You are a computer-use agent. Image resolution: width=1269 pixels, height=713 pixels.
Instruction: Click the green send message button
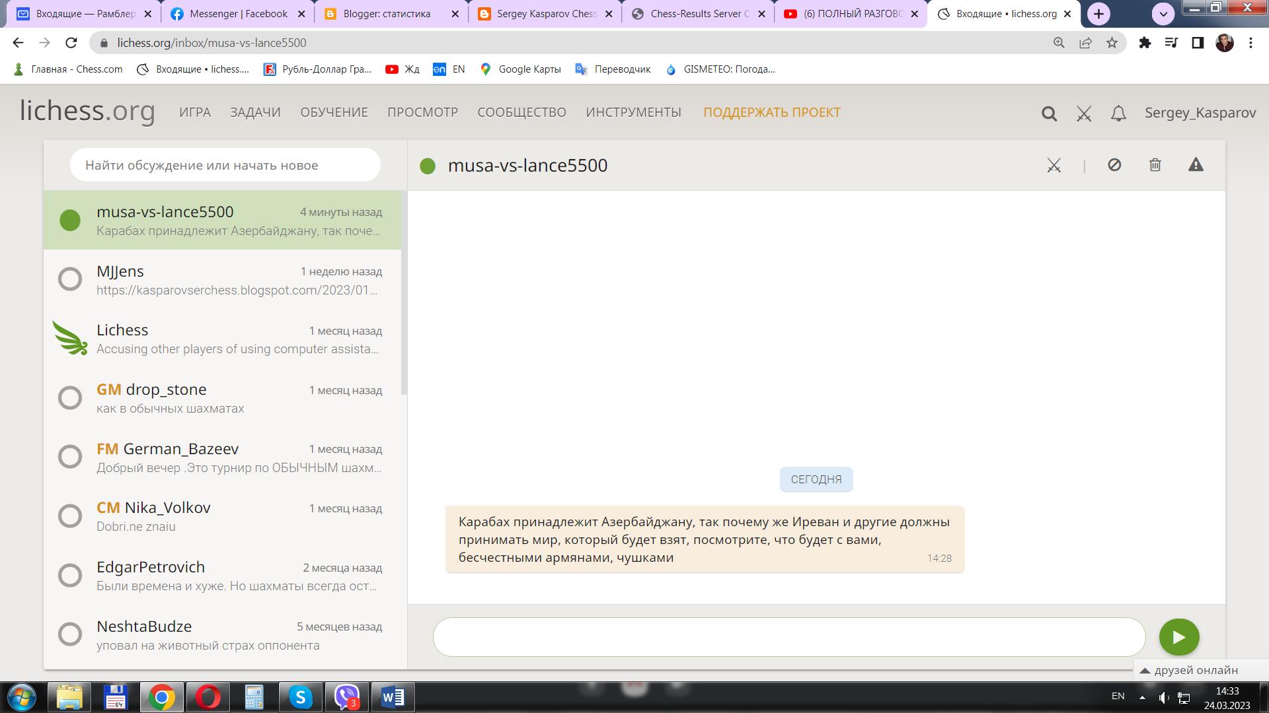pyautogui.click(x=1178, y=637)
